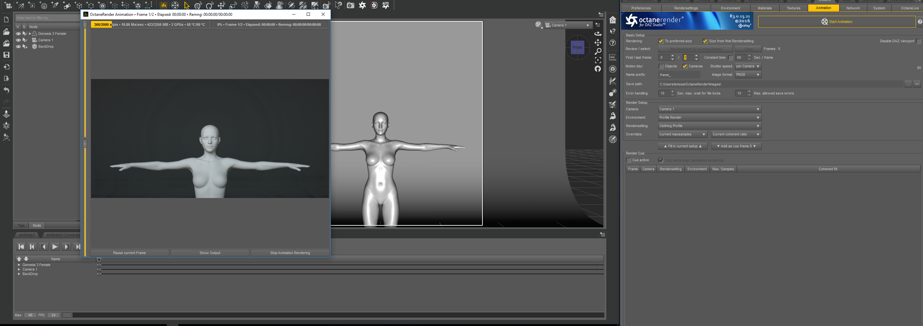Uncheck the 'To preferred size' checkbox
Image resolution: width=923 pixels, height=326 pixels.
(x=661, y=41)
